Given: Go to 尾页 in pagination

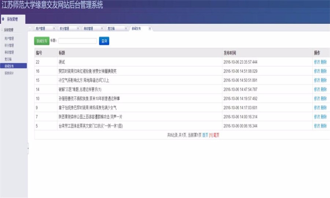Looking at the screenshot, I should 216,135.
